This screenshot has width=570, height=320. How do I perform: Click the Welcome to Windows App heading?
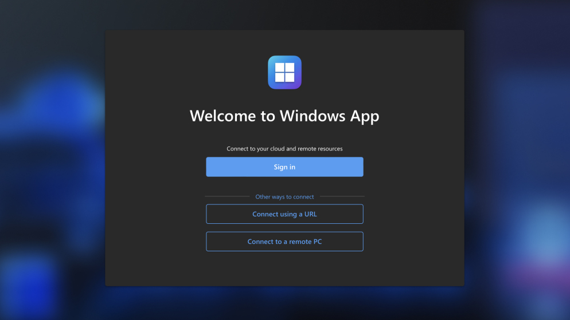(284, 116)
